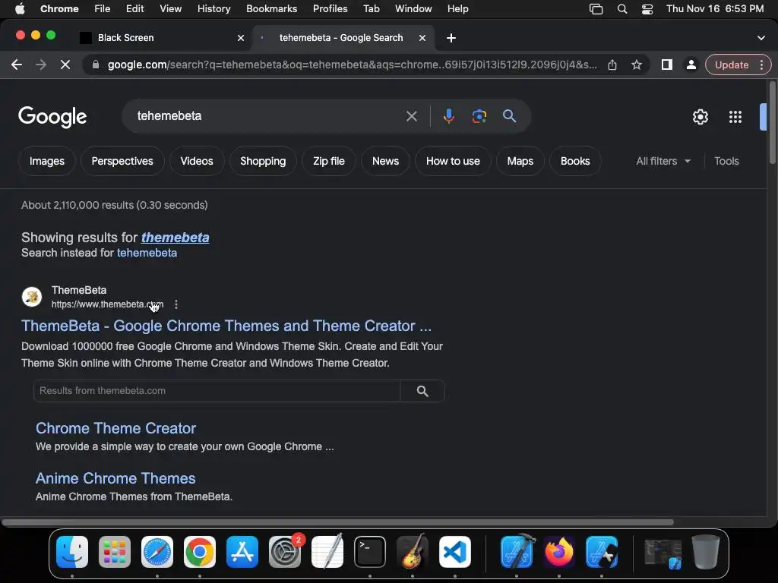Viewport: 778px width, 583px height.
Task: Open Launchpad in the Dock
Action: click(x=115, y=552)
